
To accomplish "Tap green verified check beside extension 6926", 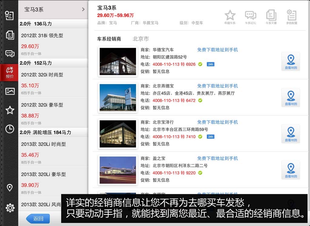I will click(200, 64).
